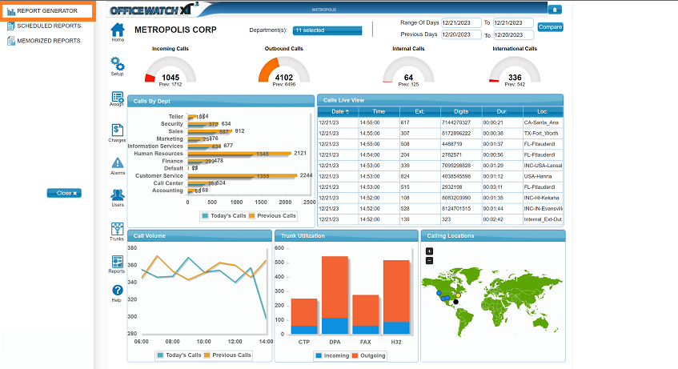This screenshot has height=369, width=678.
Task: Click the Calling Locations panel header
Action: click(493, 236)
